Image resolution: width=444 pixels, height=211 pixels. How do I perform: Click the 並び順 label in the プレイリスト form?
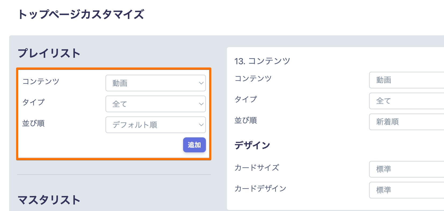pyautogui.click(x=34, y=123)
